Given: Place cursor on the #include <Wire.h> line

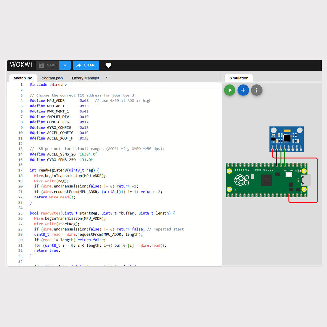Looking at the screenshot, I should 48,84.
